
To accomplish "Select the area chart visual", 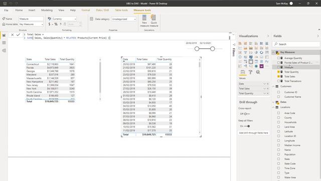I will click(x=245, y=48).
